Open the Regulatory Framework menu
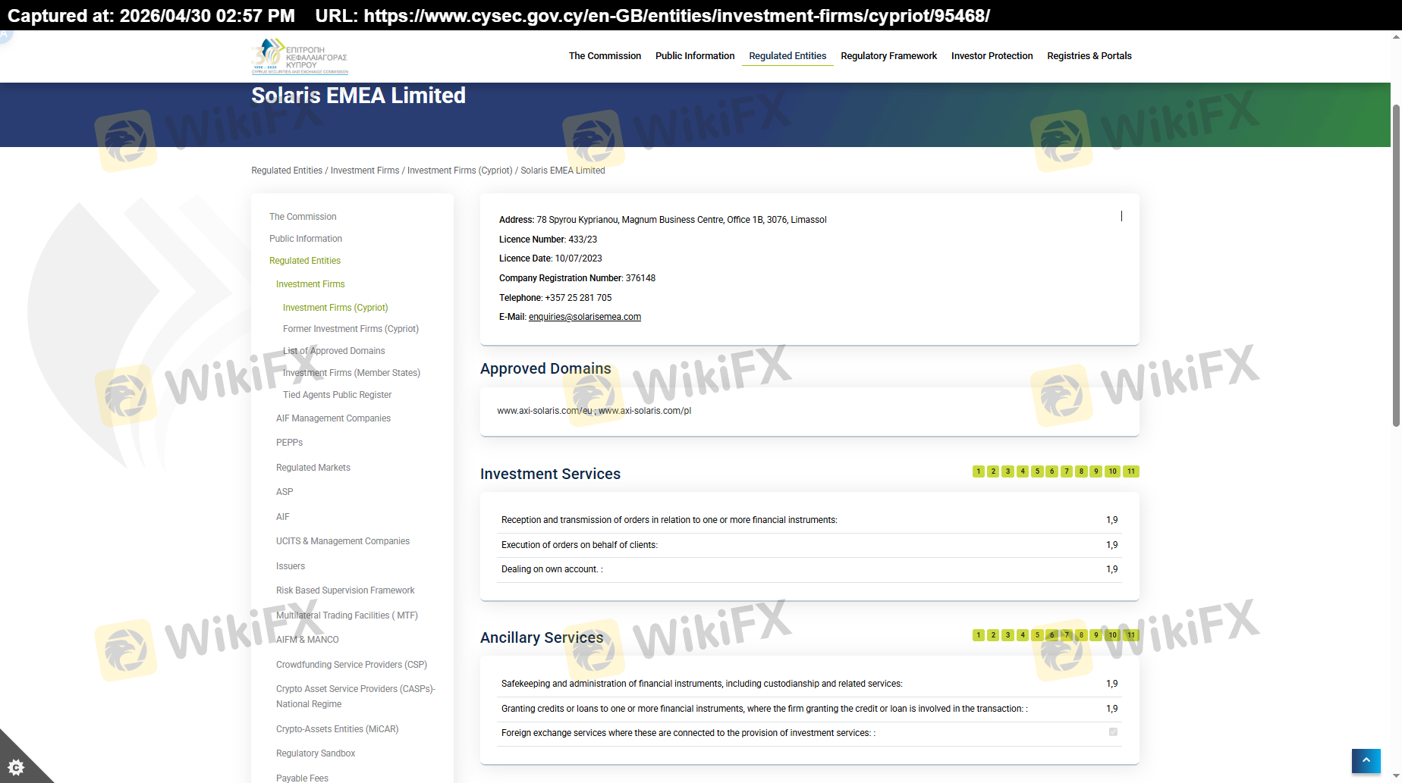This screenshot has width=1402, height=783. point(888,56)
